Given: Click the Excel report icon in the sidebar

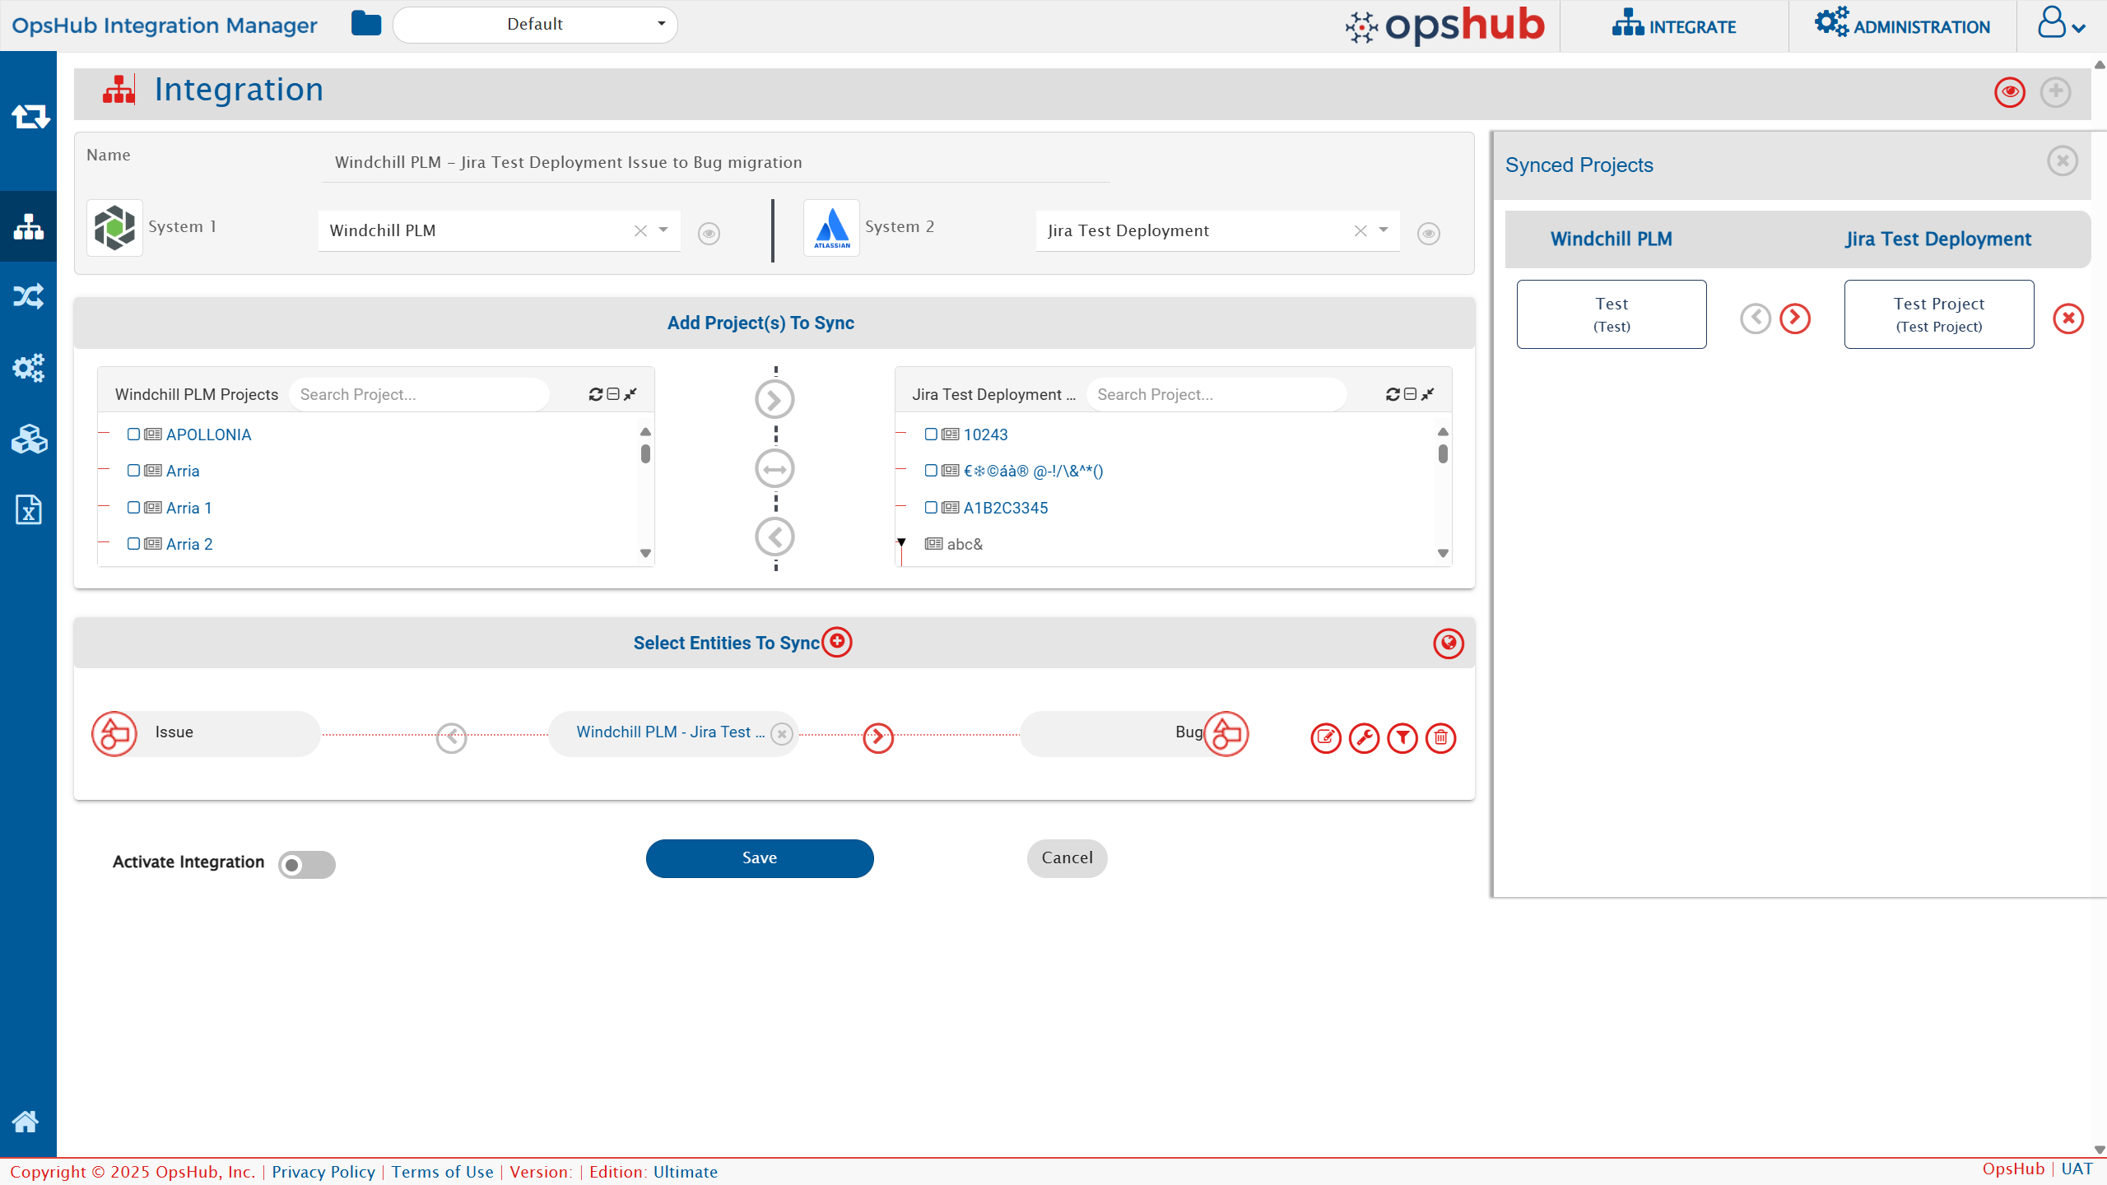Looking at the screenshot, I should (x=29, y=510).
